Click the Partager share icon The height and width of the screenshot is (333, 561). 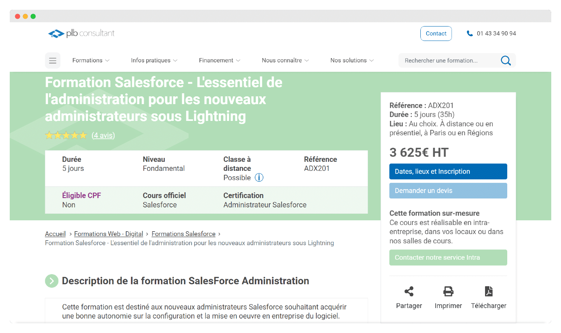click(x=409, y=291)
